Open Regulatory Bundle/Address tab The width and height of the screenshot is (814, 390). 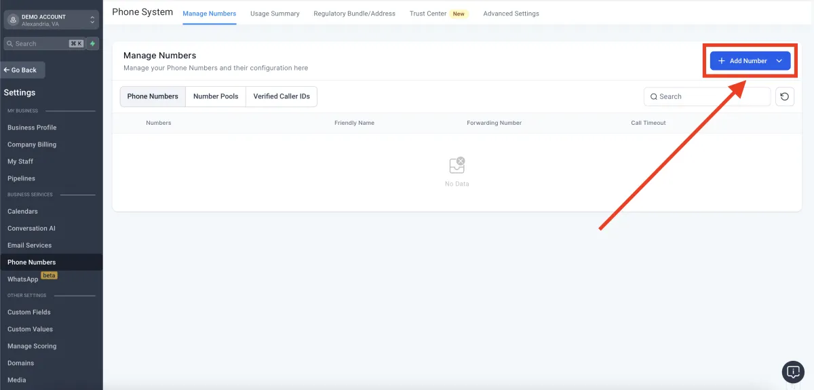point(354,14)
